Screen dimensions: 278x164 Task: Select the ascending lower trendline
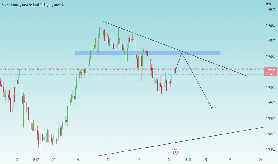click(x=181, y=141)
